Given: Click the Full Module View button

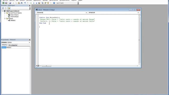Looking at the screenshot, I should coord(39,66).
